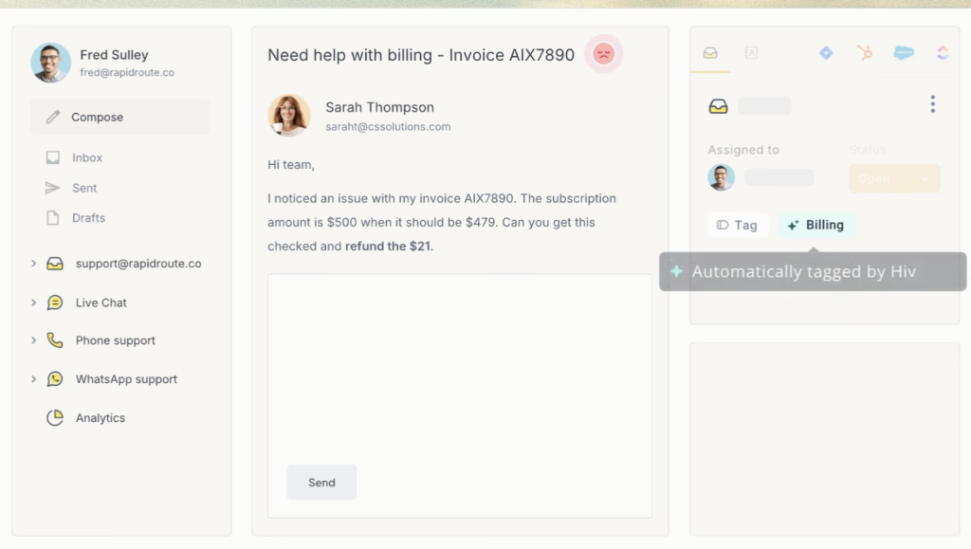Expand the Live Chat section chevron
The image size is (971, 549).
pos(34,302)
